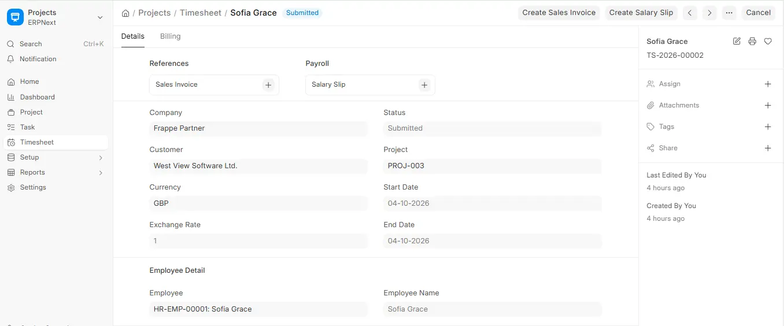Click the Employee Name field
The image size is (784, 326).
pyautogui.click(x=493, y=309)
